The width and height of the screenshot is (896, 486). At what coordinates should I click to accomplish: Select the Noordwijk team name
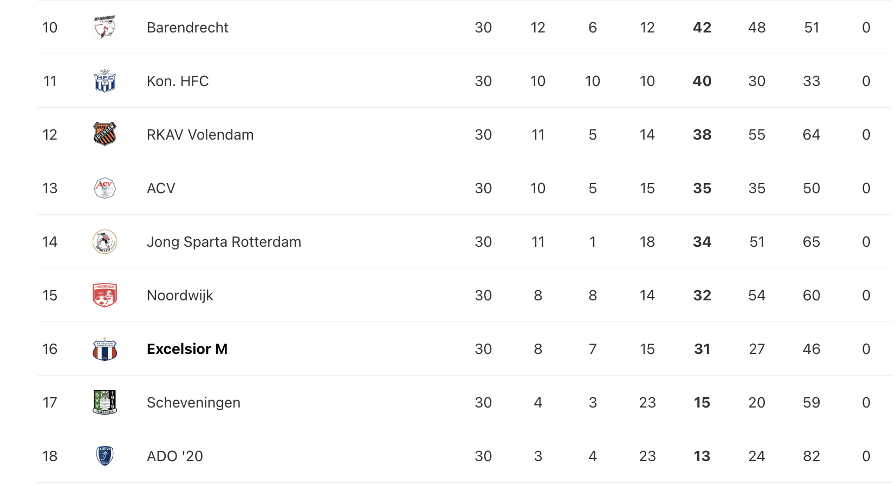[x=180, y=295]
